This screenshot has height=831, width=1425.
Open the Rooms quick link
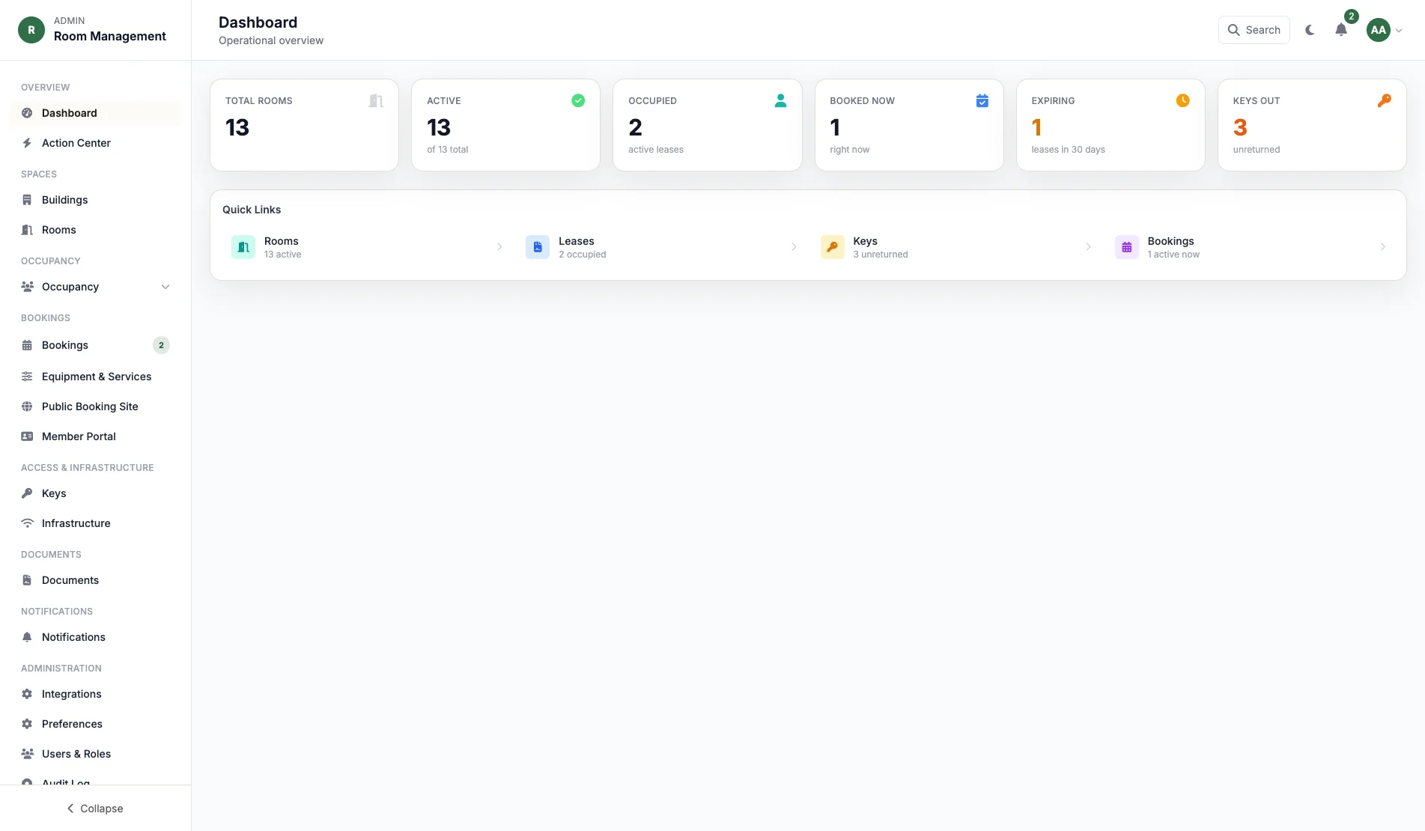tap(367, 247)
